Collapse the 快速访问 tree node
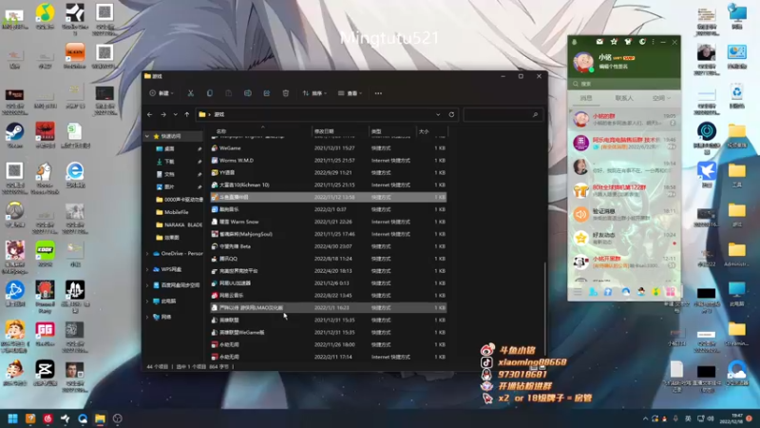Image resolution: width=760 pixels, height=428 pixels. tap(147, 136)
